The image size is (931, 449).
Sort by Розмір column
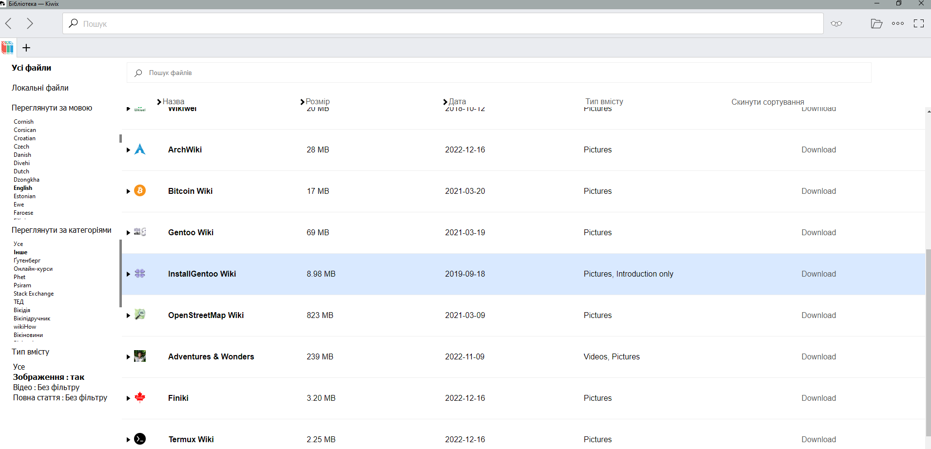pos(315,102)
